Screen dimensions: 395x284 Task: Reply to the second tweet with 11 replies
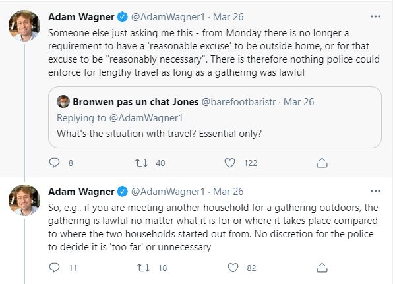tap(54, 268)
